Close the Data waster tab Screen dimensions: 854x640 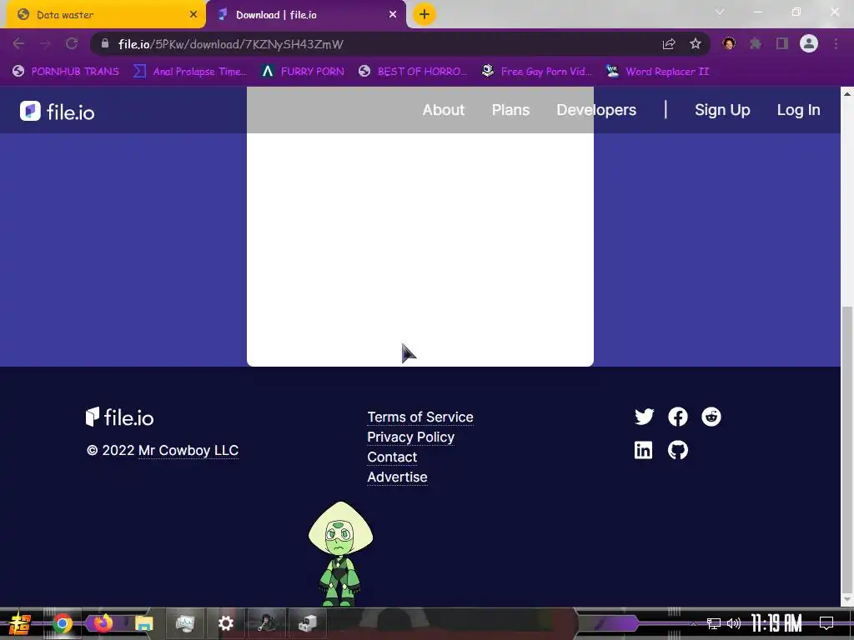point(193,15)
